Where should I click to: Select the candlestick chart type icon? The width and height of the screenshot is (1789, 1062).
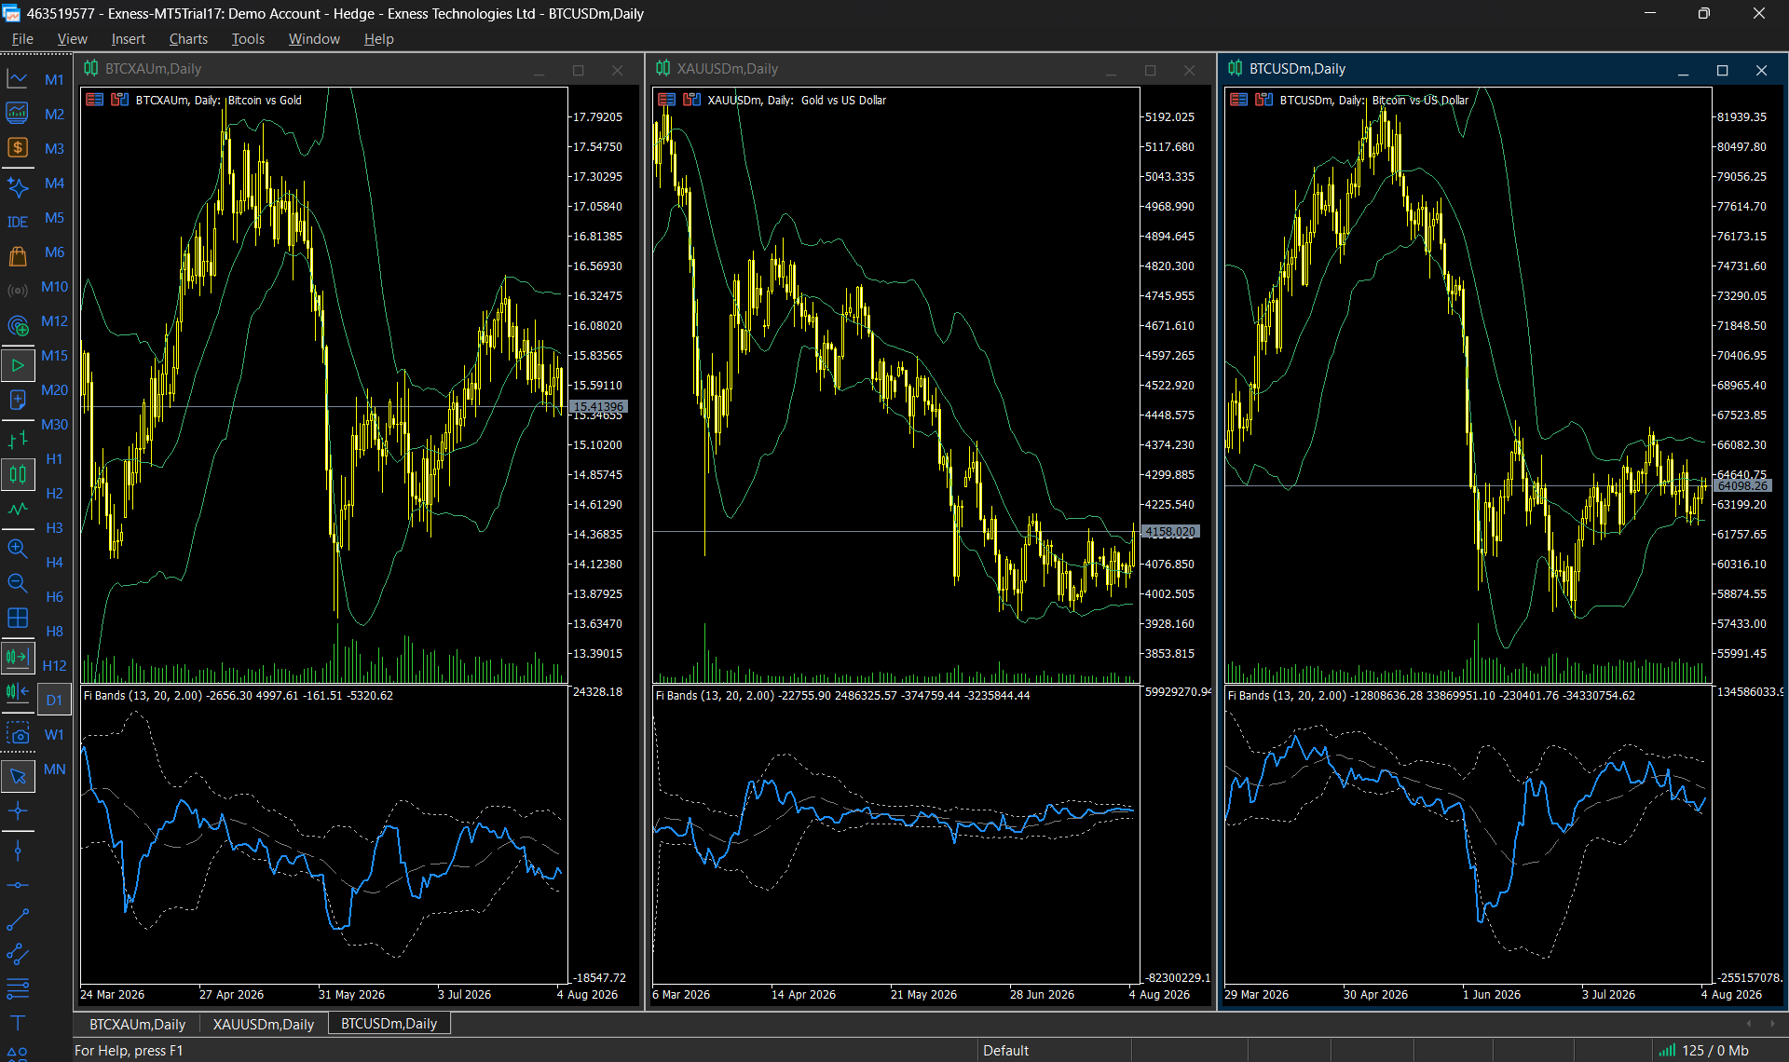pos(18,474)
